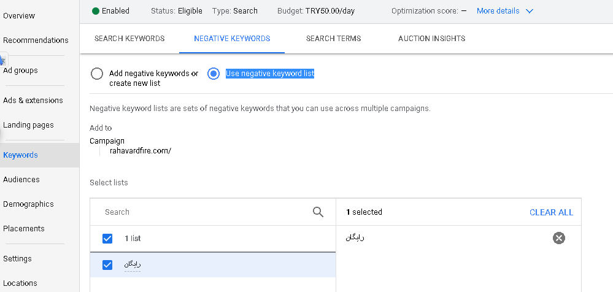The image size is (613, 292).
Task: Click the Budget TRY50.00/day text
Action: click(x=316, y=11)
